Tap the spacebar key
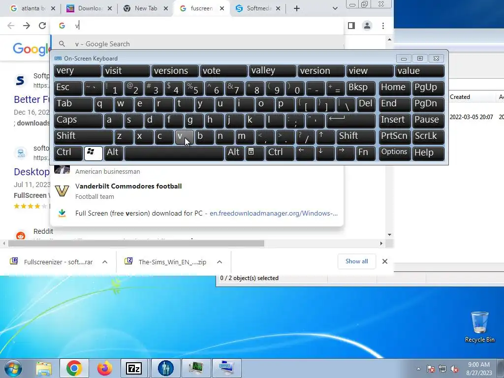The image size is (504, 378). click(x=174, y=153)
